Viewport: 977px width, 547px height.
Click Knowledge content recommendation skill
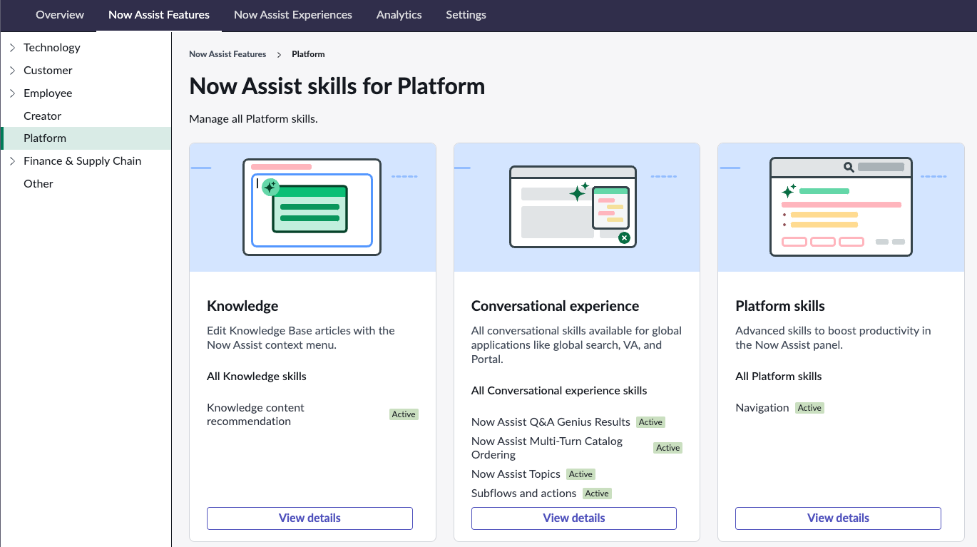[x=255, y=414]
